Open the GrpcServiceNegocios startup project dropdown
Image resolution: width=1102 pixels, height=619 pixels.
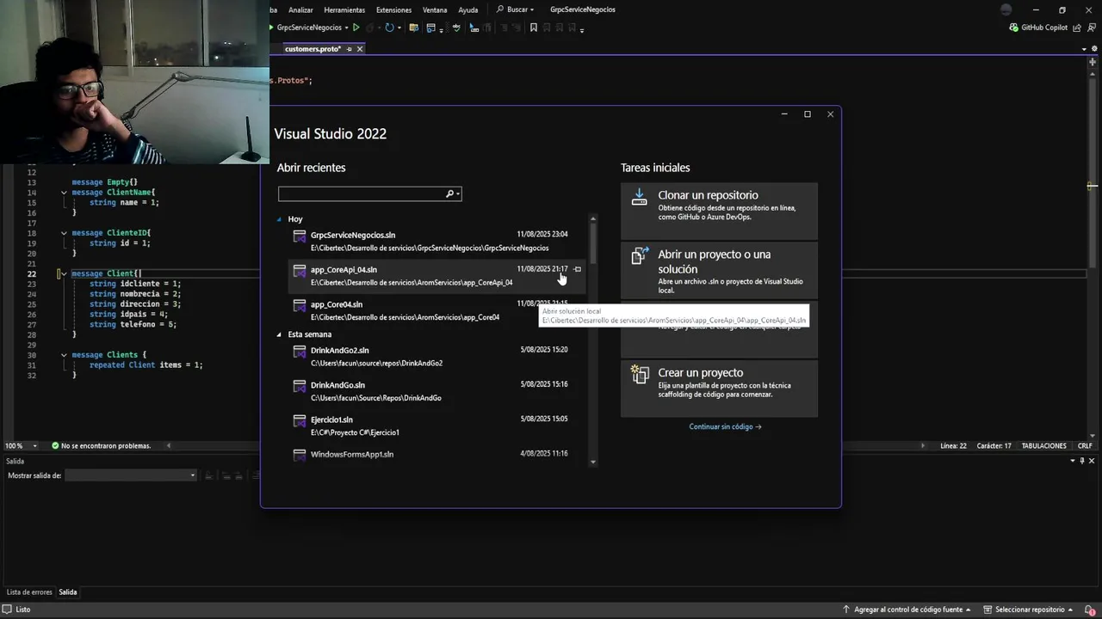[x=345, y=28]
